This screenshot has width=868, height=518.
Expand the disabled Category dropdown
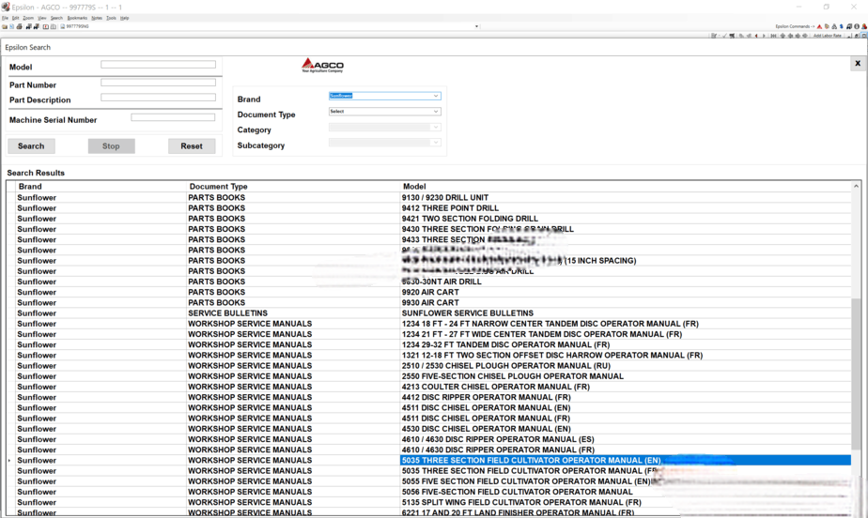pos(436,127)
